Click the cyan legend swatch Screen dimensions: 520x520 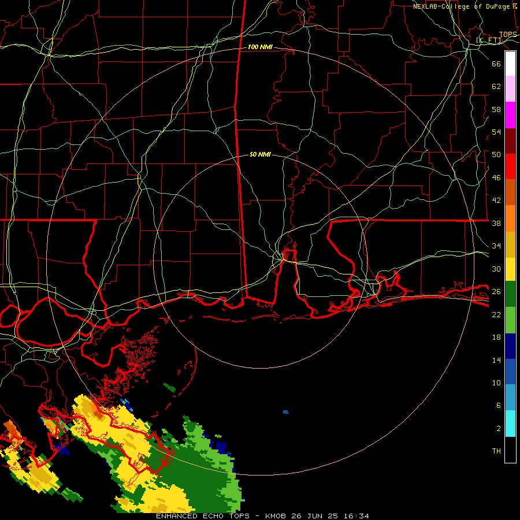pos(510,424)
